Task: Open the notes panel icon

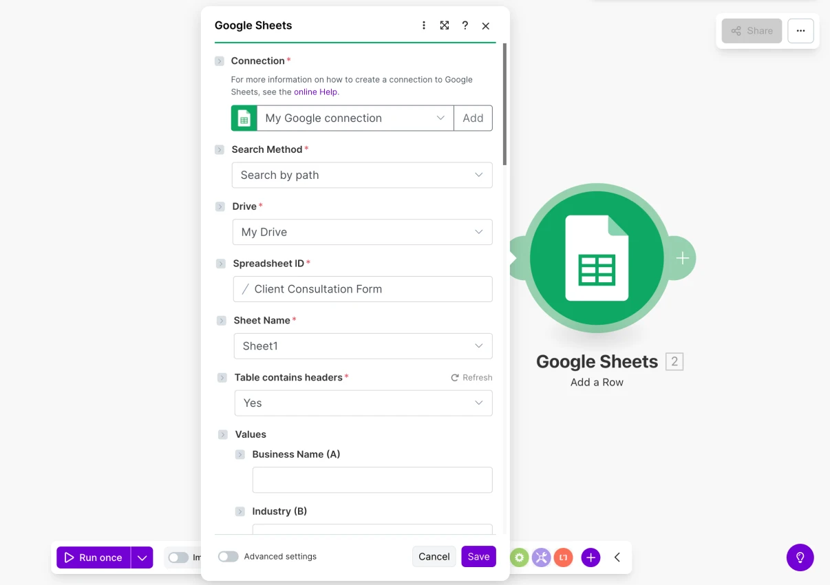Action: (563, 557)
